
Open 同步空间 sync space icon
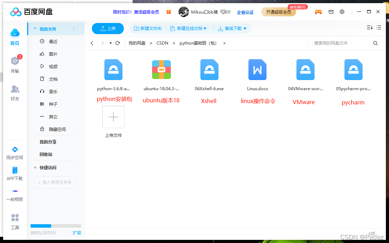click(x=15, y=149)
